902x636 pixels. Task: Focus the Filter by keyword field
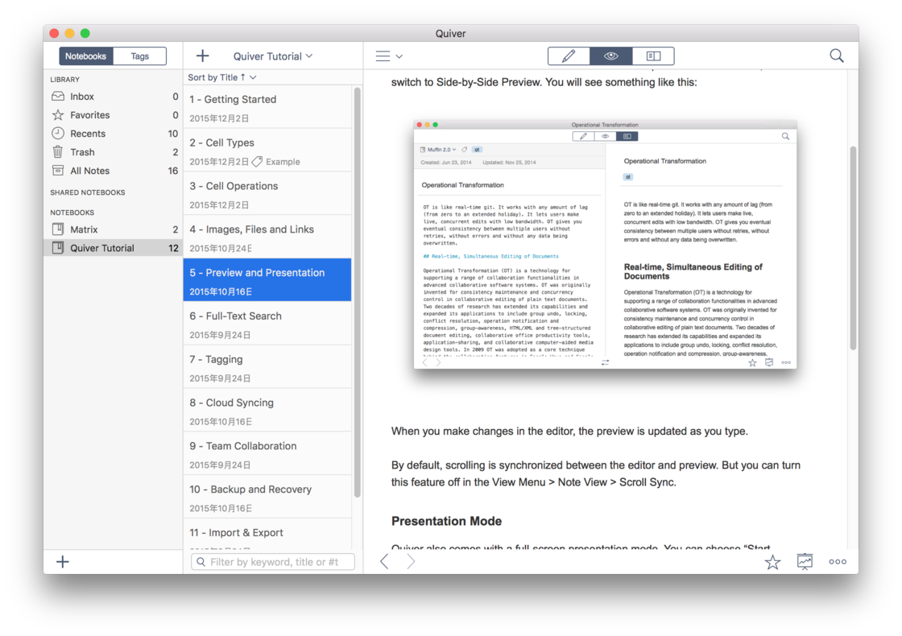click(273, 562)
